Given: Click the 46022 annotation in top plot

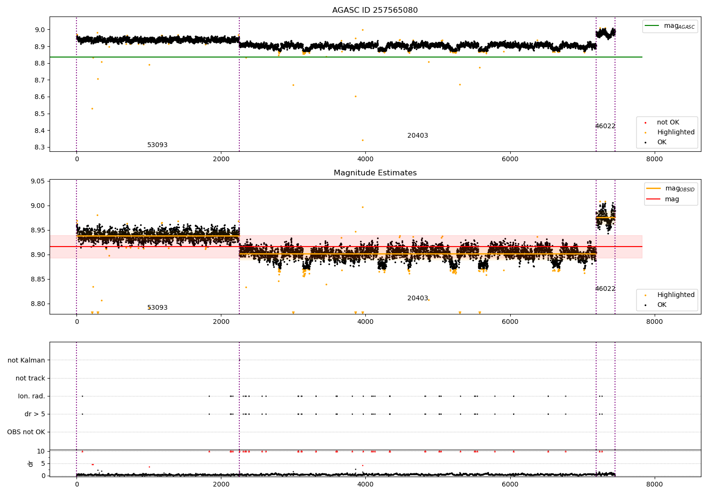Looking at the screenshot, I should (605, 126).
